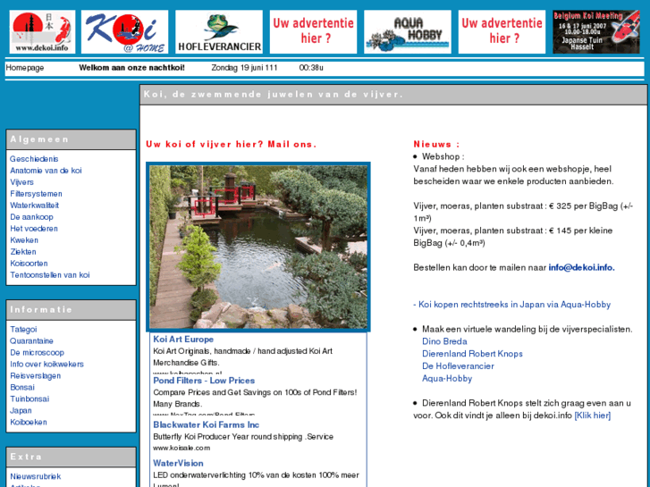Image resolution: width=650 pixels, height=487 pixels.
Task: Open the Hofleverancier frog banner
Action: pyautogui.click(x=219, y=32)
